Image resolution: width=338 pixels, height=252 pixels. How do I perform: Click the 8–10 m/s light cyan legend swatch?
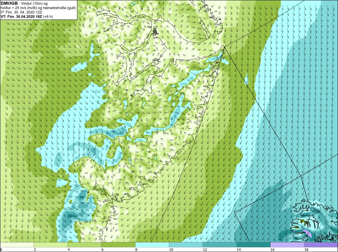tap(152, 245)
